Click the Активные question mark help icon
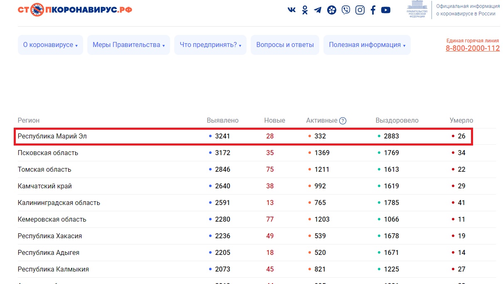503x284 pixels. (x=343, y=121)
